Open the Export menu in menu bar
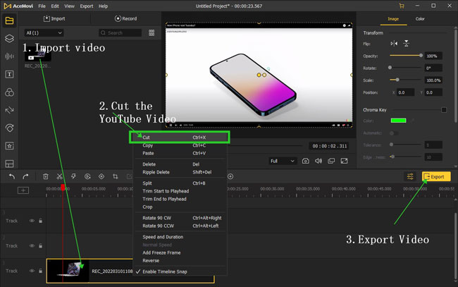 (87, 6)
